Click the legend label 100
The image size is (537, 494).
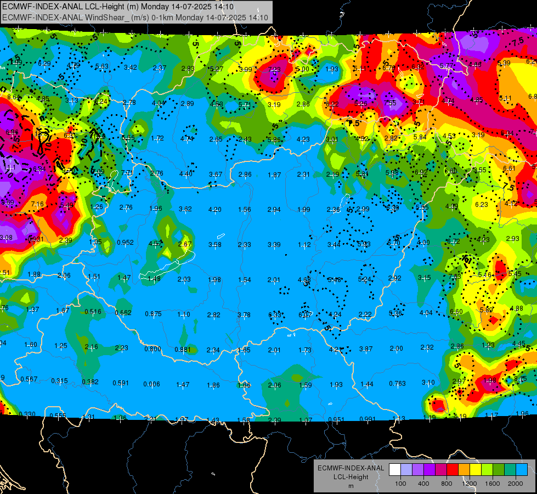[x=400, y=484]
